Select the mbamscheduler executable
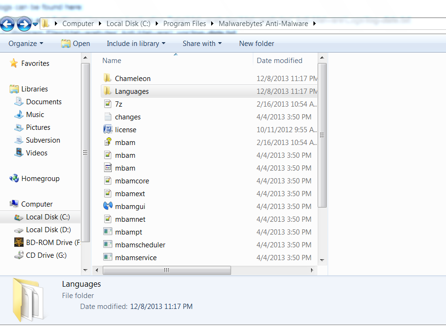Screen dimensions: 446x326 tap(140, 245)
